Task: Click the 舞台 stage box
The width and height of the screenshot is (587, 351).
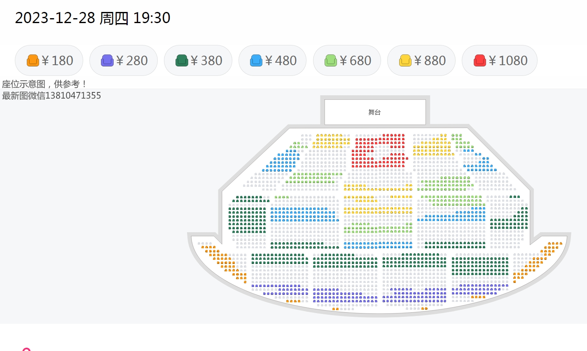Action: pos(375,112)
